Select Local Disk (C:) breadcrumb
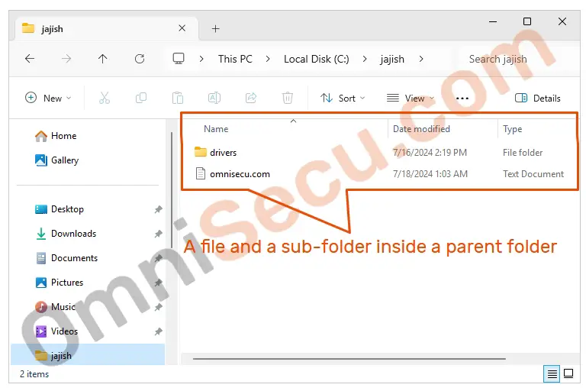 point(316,59)
